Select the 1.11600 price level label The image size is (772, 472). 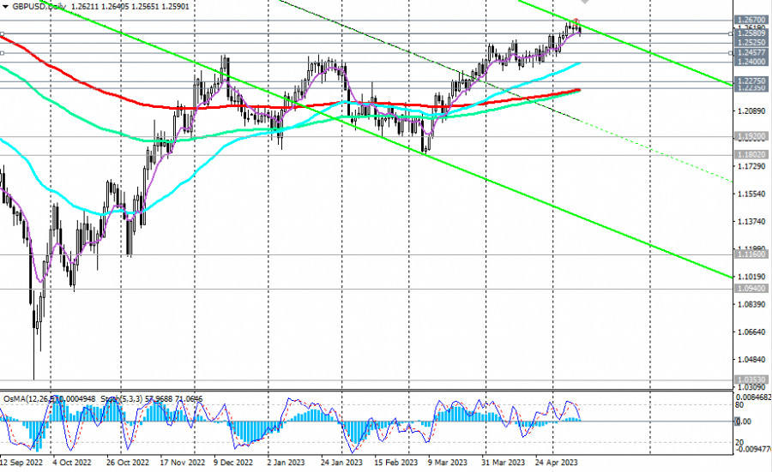point(751,254)
